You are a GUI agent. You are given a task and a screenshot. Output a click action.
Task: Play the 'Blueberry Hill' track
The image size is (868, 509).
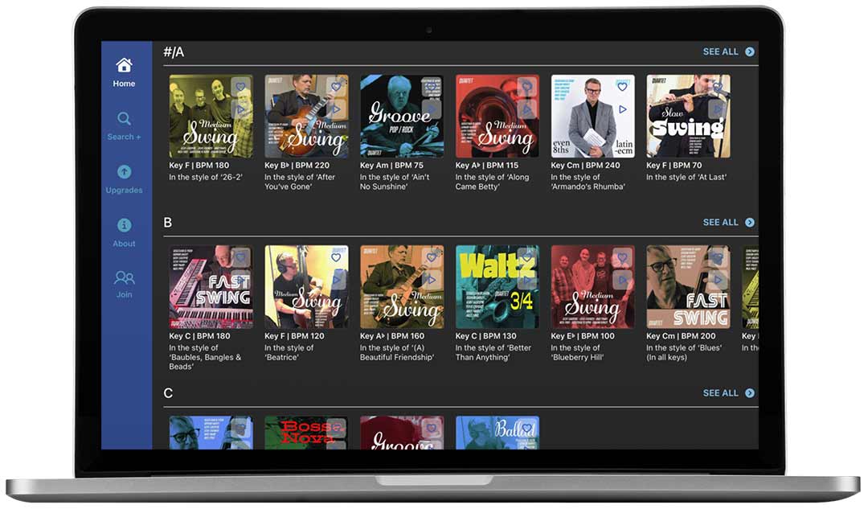click(x=622, y=280)
